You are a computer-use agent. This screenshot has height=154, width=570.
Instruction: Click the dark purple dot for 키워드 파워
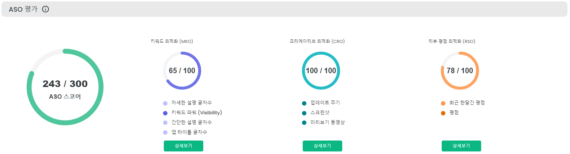(165, 113)
